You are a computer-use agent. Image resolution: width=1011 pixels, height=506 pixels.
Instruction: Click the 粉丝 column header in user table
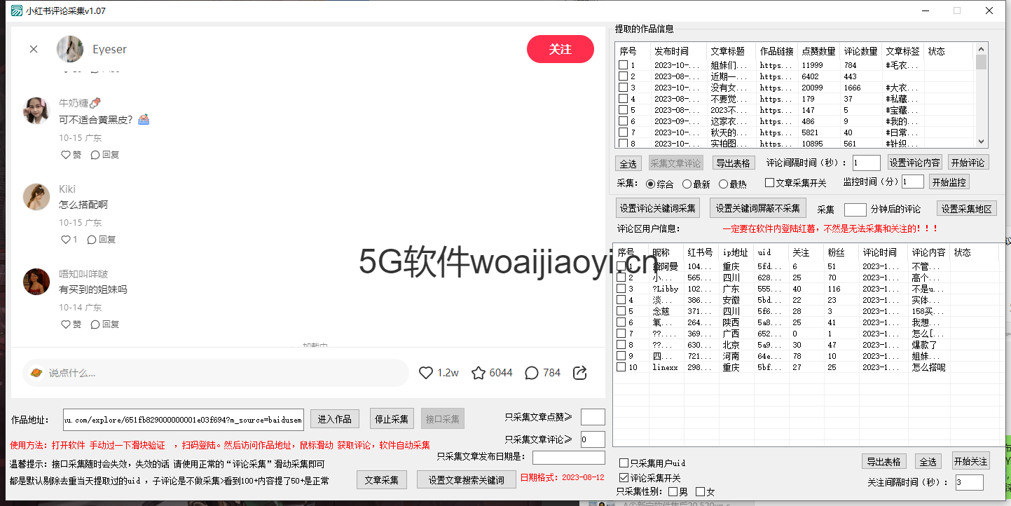[x=841, y=252]
